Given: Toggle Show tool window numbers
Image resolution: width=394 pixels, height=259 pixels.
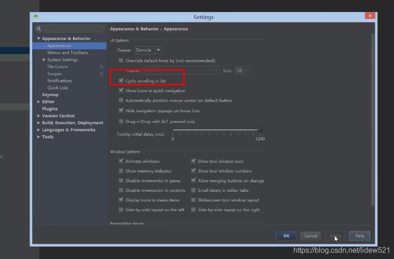Looking at the screenshot, I should pyautogui.click(x=193, y=171).
